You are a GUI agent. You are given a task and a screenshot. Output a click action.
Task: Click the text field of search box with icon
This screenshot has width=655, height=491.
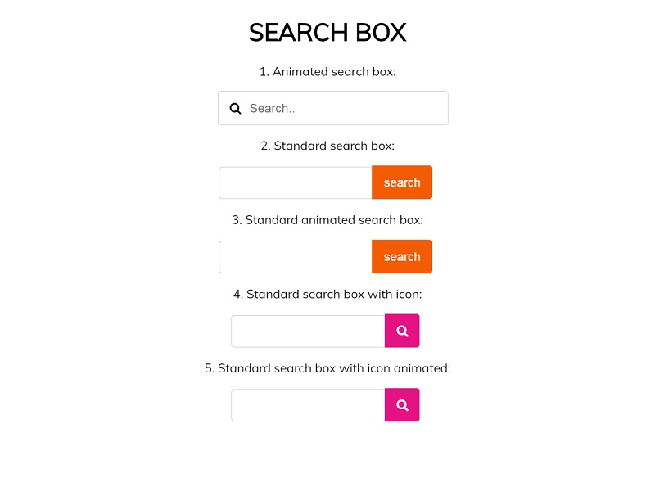307,331
